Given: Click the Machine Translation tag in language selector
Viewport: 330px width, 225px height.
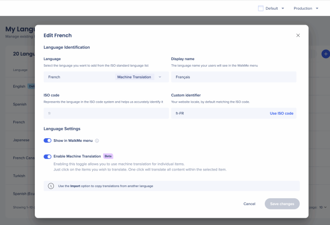Looking at the screenshot, I should click(134, 77).
